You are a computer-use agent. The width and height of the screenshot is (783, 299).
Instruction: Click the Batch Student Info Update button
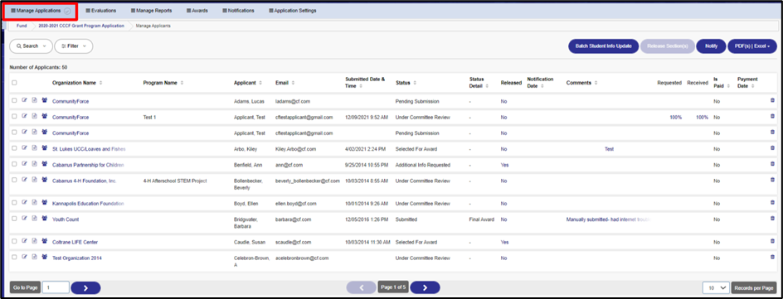pyautogui.click(x=603, y=46)
